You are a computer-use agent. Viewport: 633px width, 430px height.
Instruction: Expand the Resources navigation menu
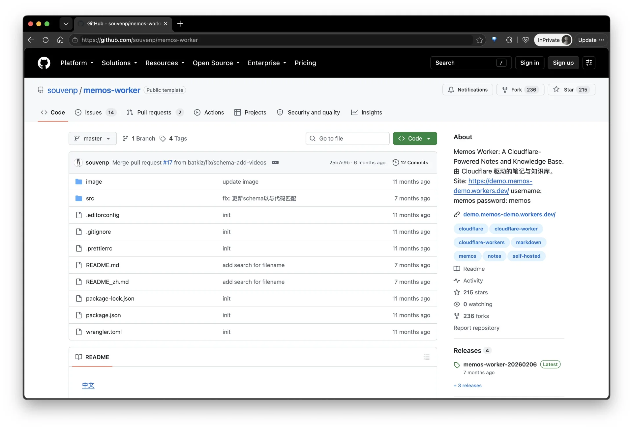click(165, 63)
